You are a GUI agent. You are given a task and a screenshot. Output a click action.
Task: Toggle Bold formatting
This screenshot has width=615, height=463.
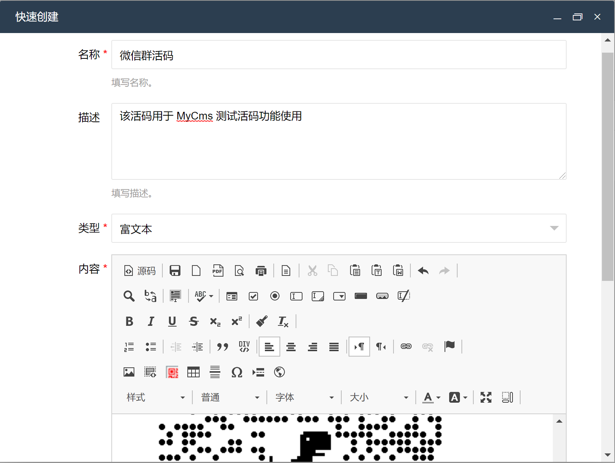click(129, 322)
